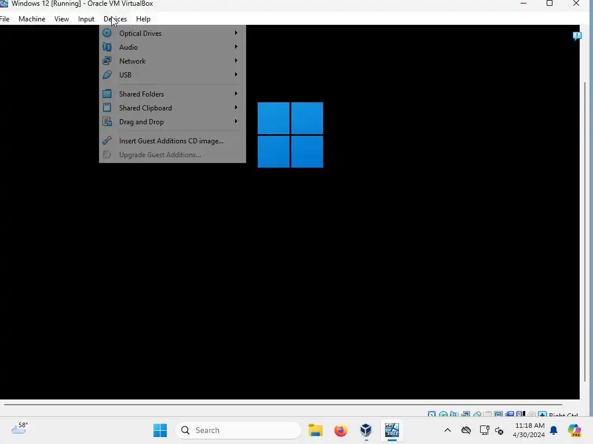Select the running VM taskbar icon
Screen dimensions: 593x444
click(x=392, y=430)
